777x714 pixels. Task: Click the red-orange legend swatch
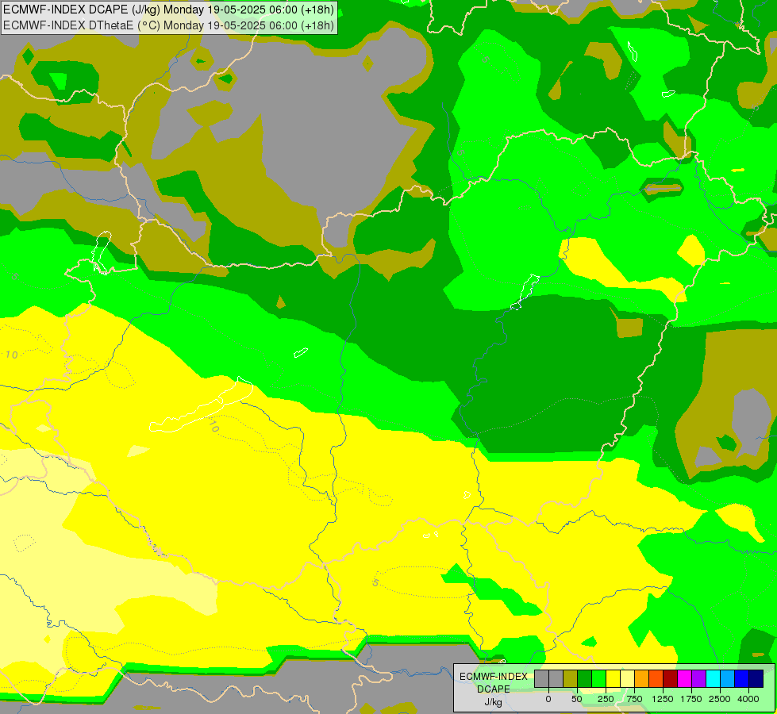(656, 679)
